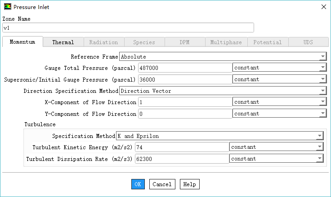The width and height of the screenshot is (331, 197).
Task: Click the Zone Name text field
Action: click(128, 28)
